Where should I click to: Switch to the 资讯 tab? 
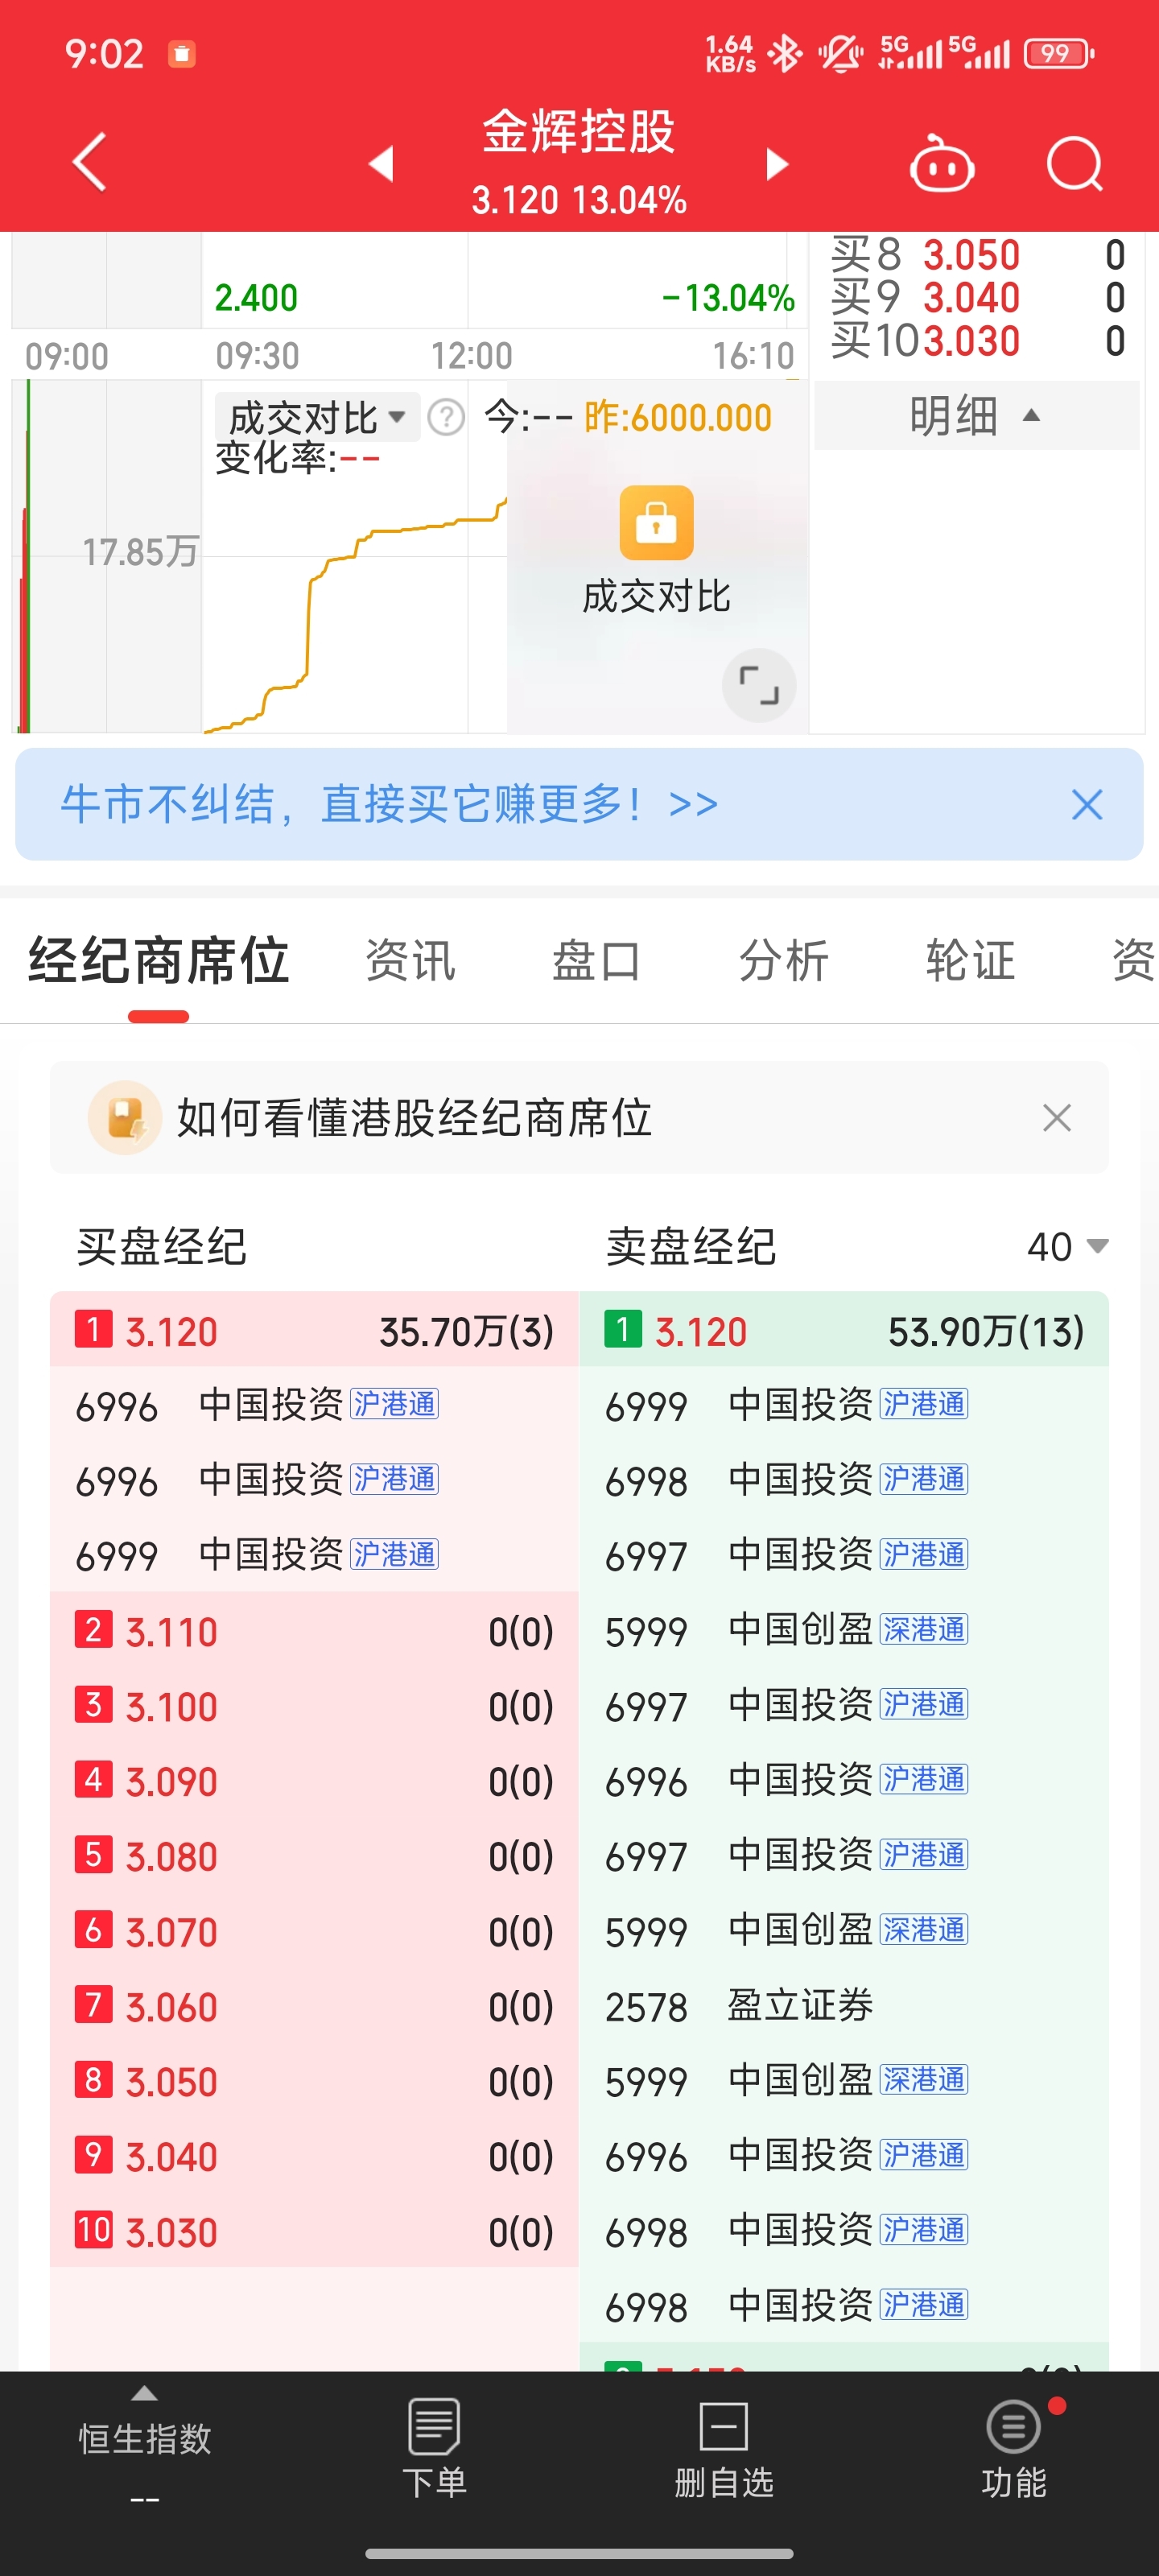(x=410, y=961)
